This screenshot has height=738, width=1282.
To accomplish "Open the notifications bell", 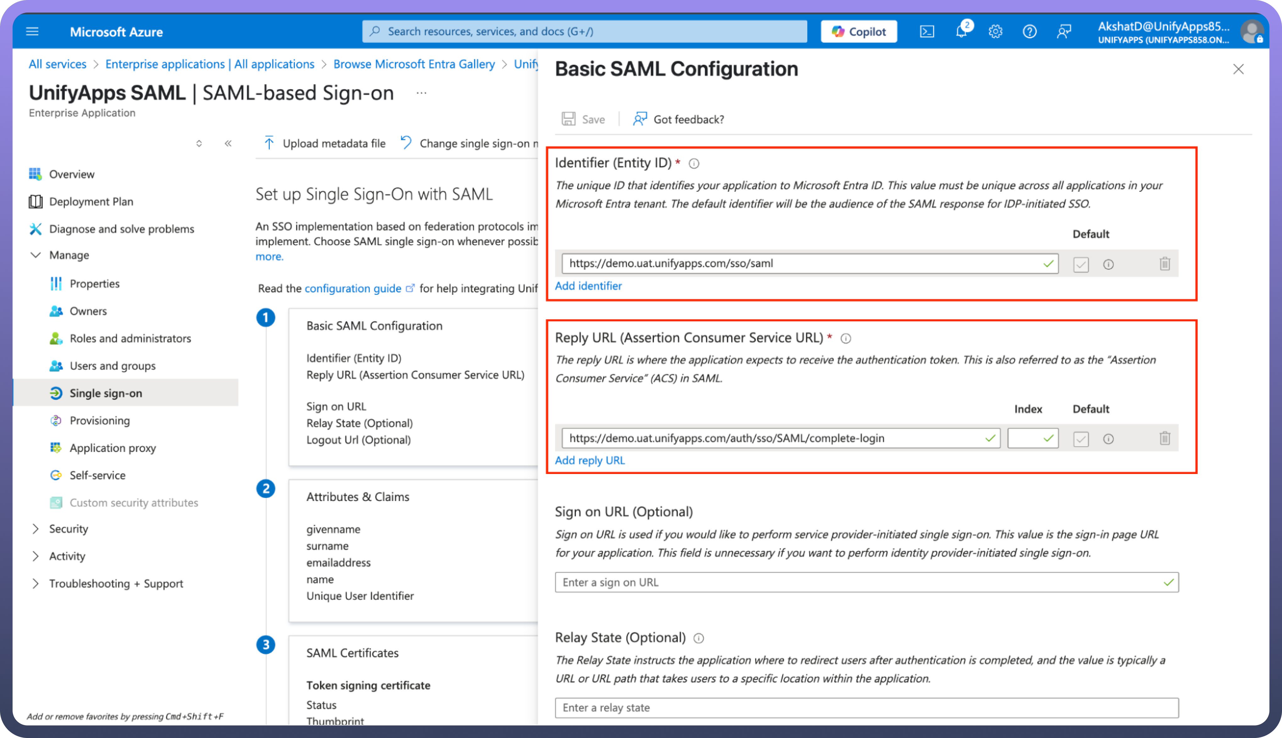I will [x=961, y=31].
